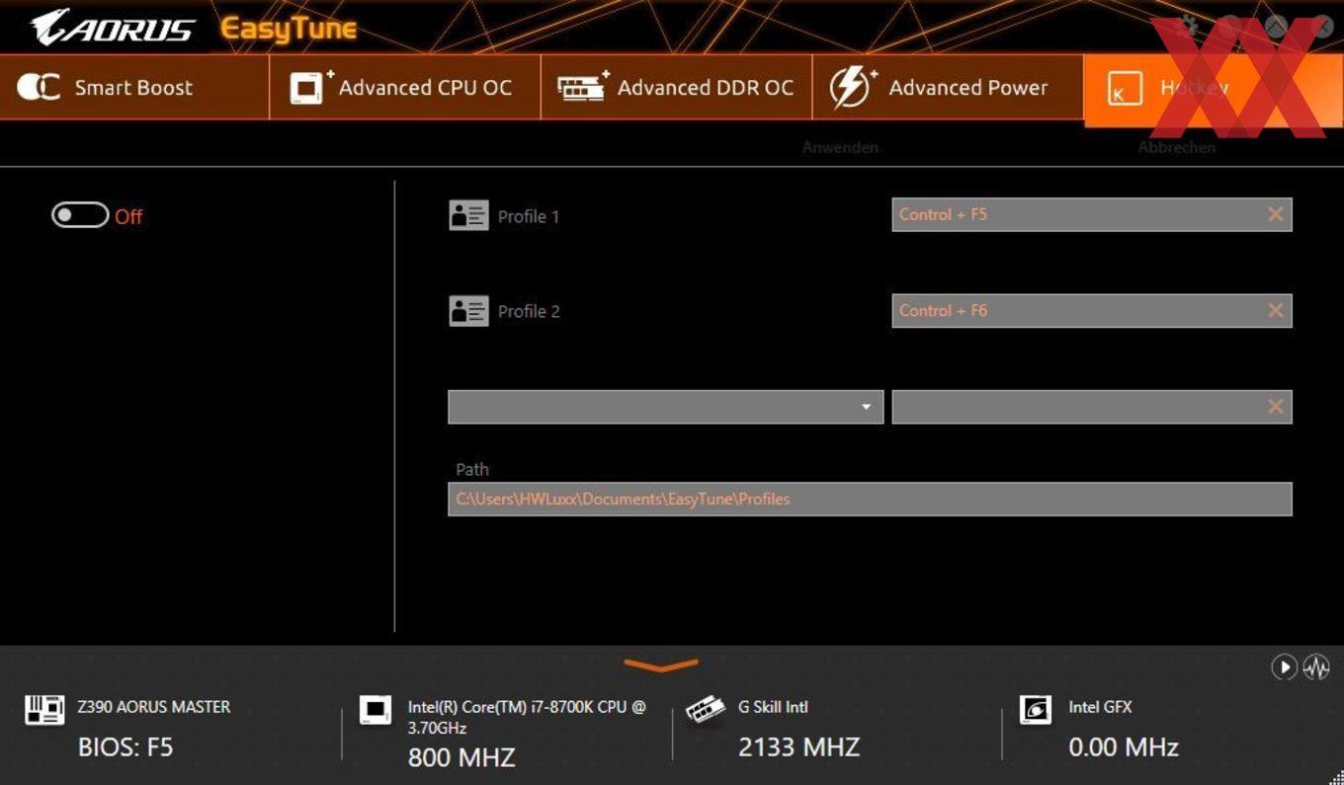1344x785 pixels.
Task: Click the Advanced DDR OC memory icon
Action: point(583,87)
